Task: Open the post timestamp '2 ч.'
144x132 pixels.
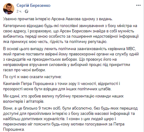Action: coord(19,11)
